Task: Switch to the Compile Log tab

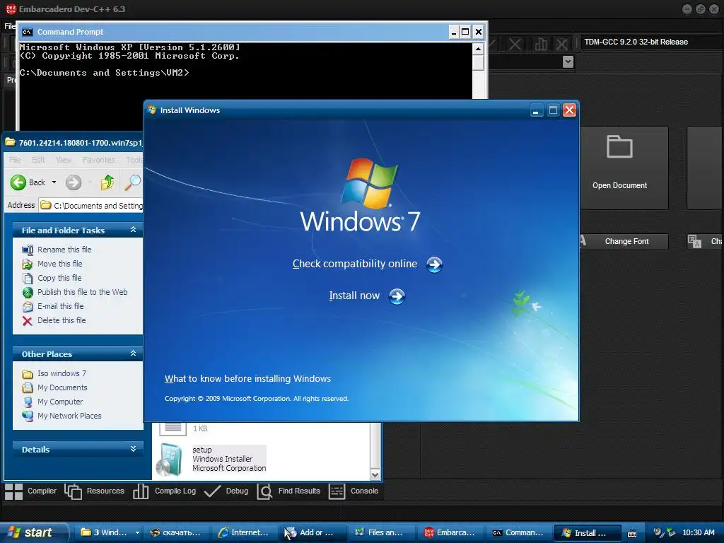Action: coord(164,491)
